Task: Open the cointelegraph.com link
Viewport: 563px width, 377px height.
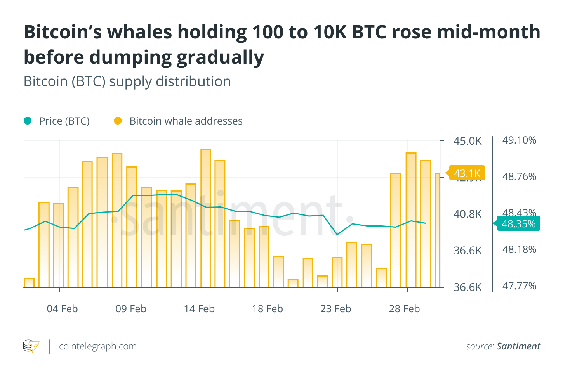Action: 98,346
